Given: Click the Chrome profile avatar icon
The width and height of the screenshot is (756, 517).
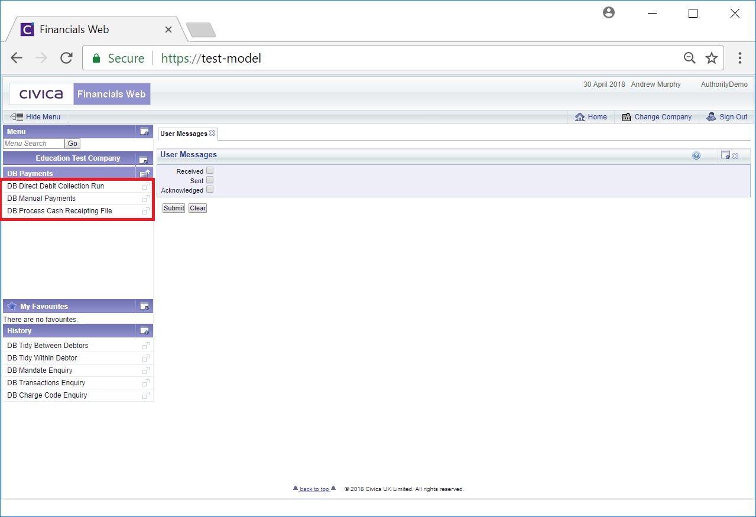Looking at the screenshot, I should (x=609, y=13).
